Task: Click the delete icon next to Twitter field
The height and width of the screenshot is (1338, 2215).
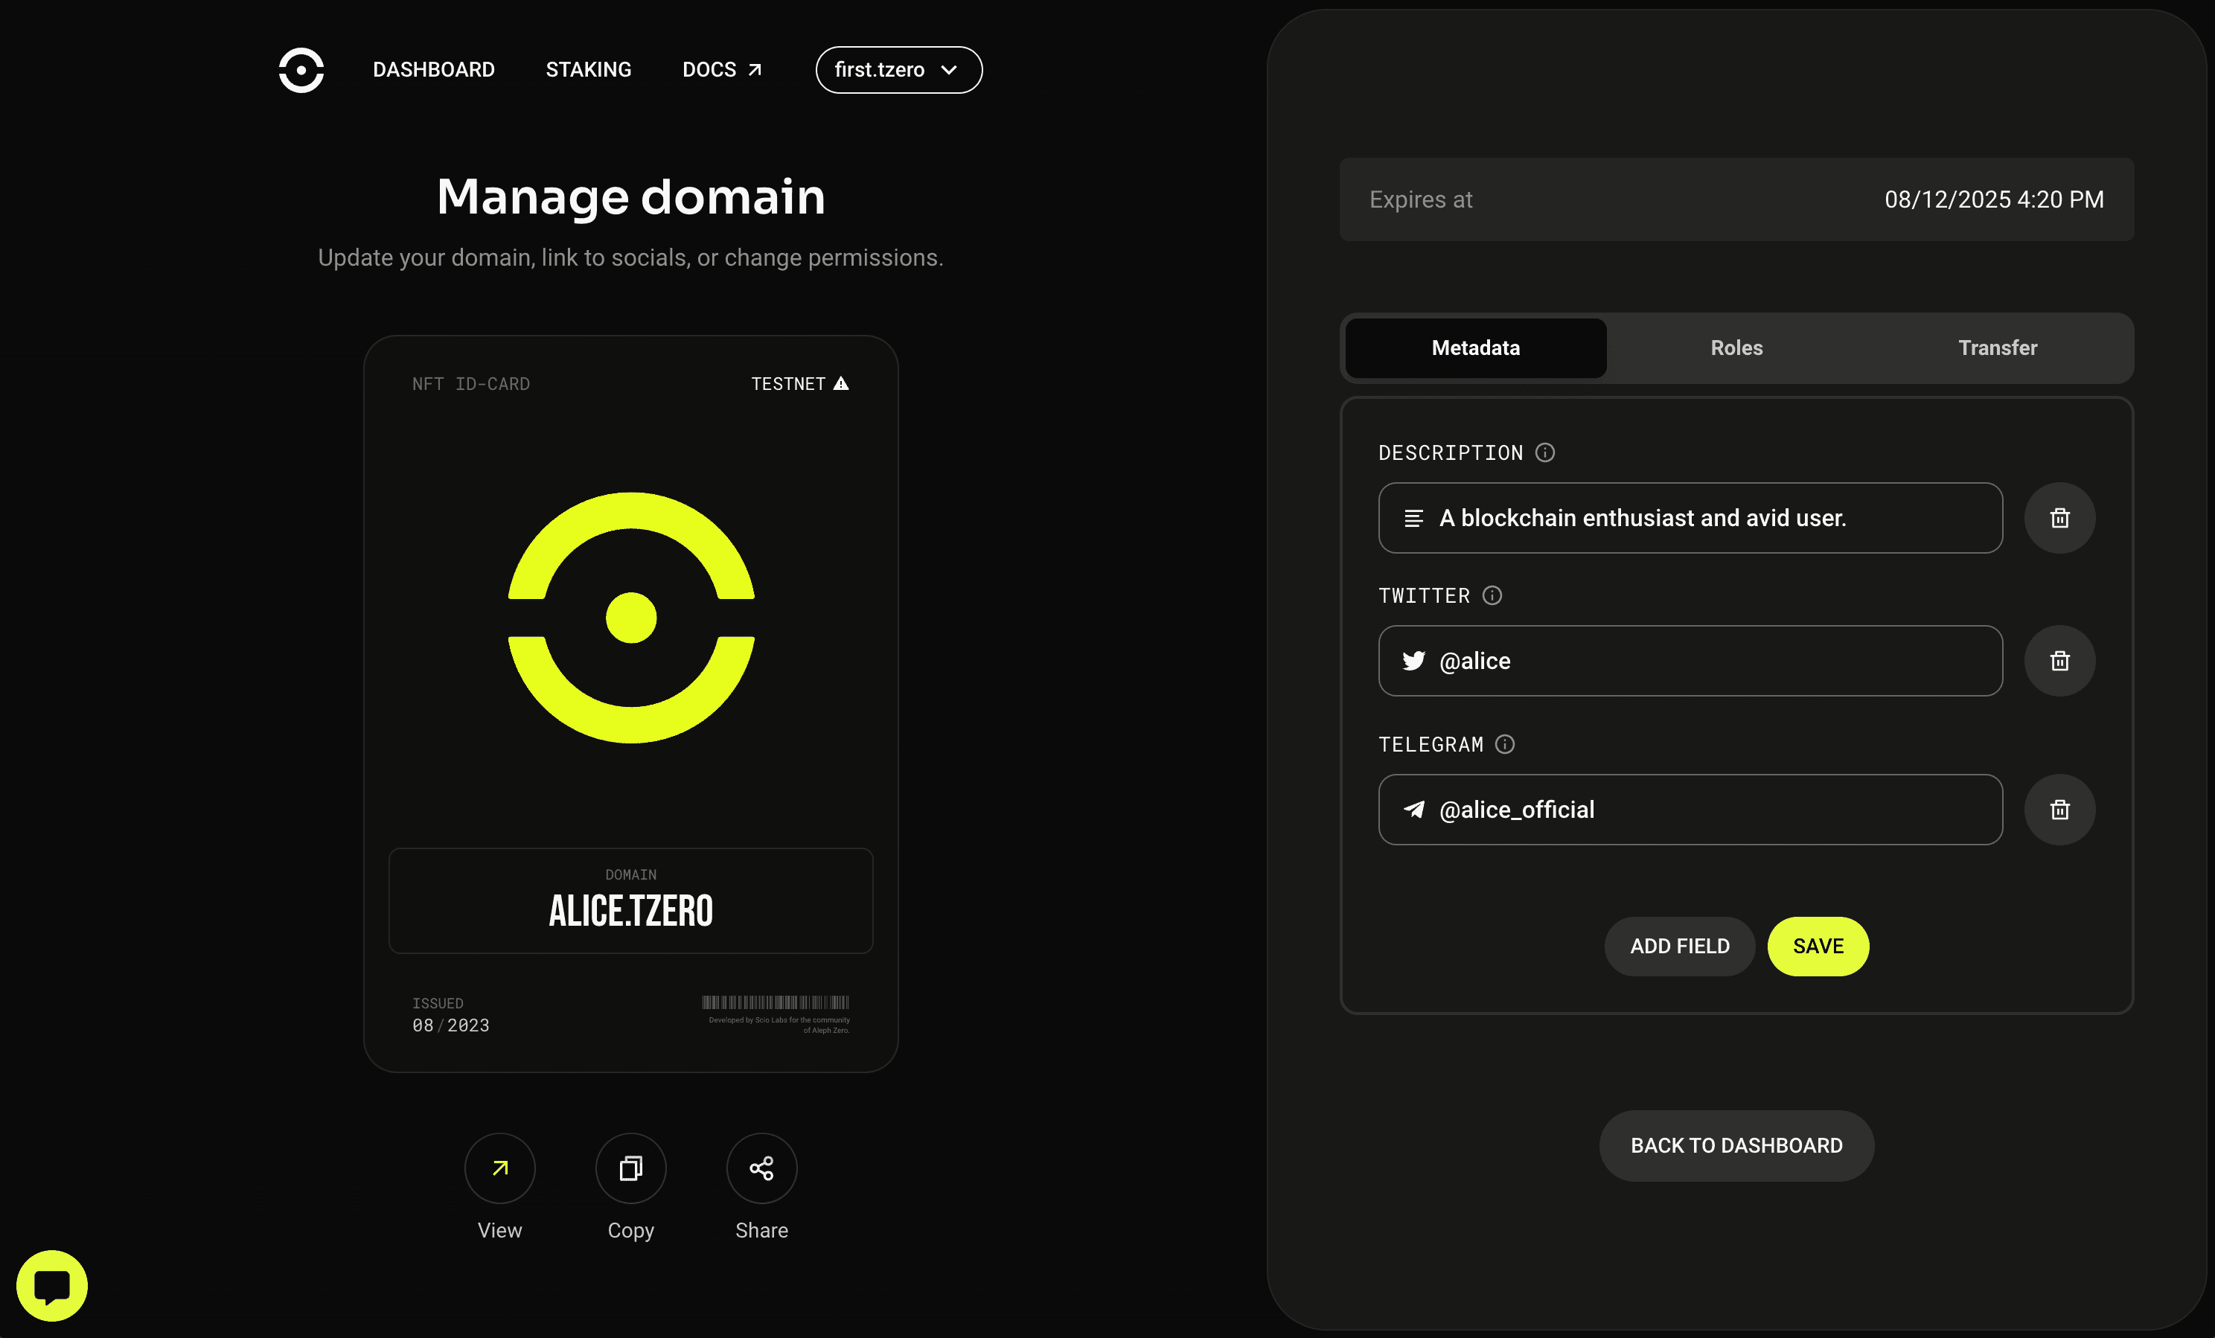Action: 2060,661
